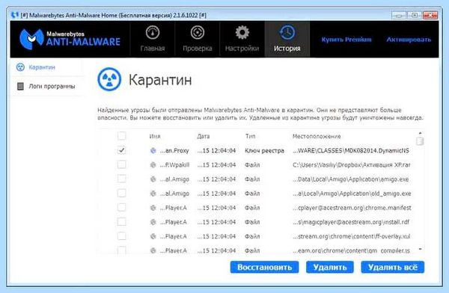The image size is (449, 293).
Task: Click the threat icon in ff-overlay.xul row
Action: [x=153, y=236]
